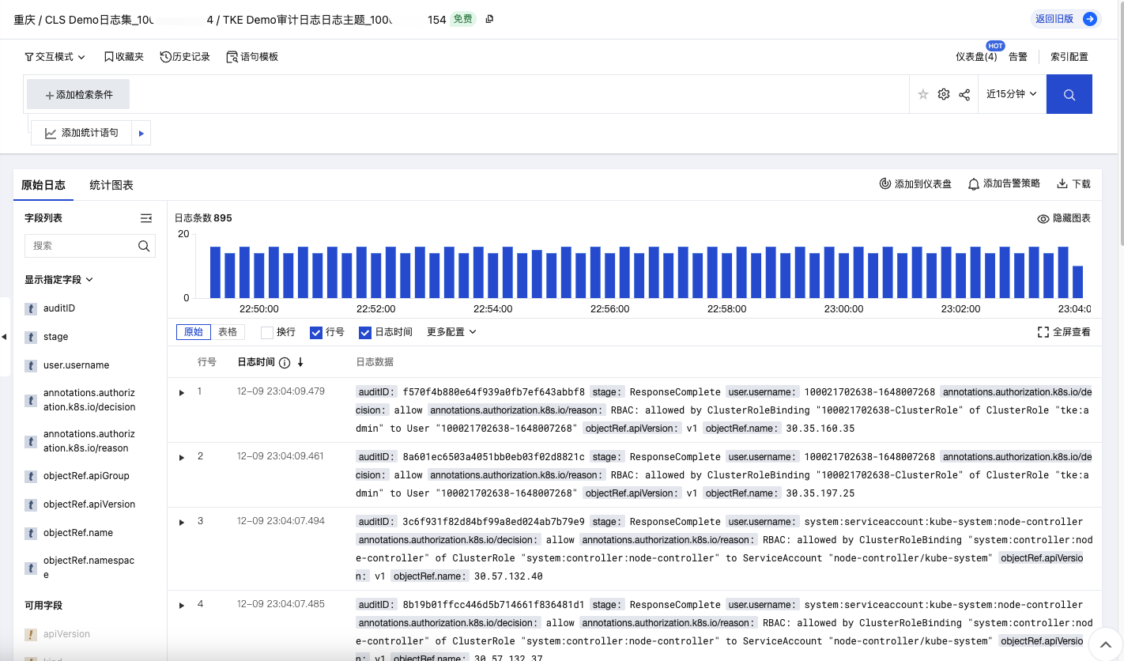Click the apiVersion warning type icon
1124x661 pixels.
(x=31, y=635)
